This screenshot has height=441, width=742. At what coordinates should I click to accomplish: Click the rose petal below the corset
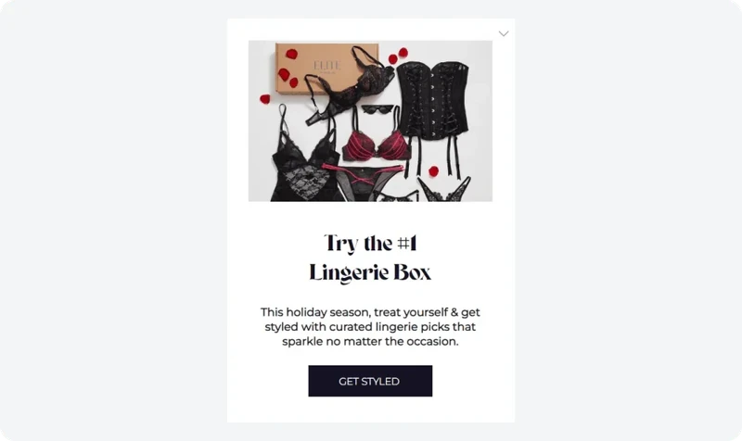tap(433, 170)
